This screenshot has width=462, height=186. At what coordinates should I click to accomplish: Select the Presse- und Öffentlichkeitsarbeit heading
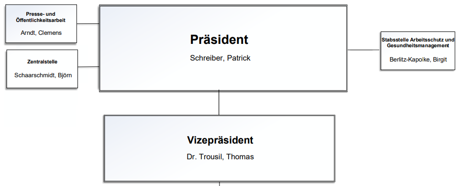[41, 17]
